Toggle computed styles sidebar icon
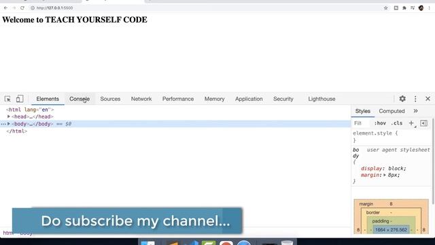Viewport: 435px width, 245px height. [x=423, y=123]
